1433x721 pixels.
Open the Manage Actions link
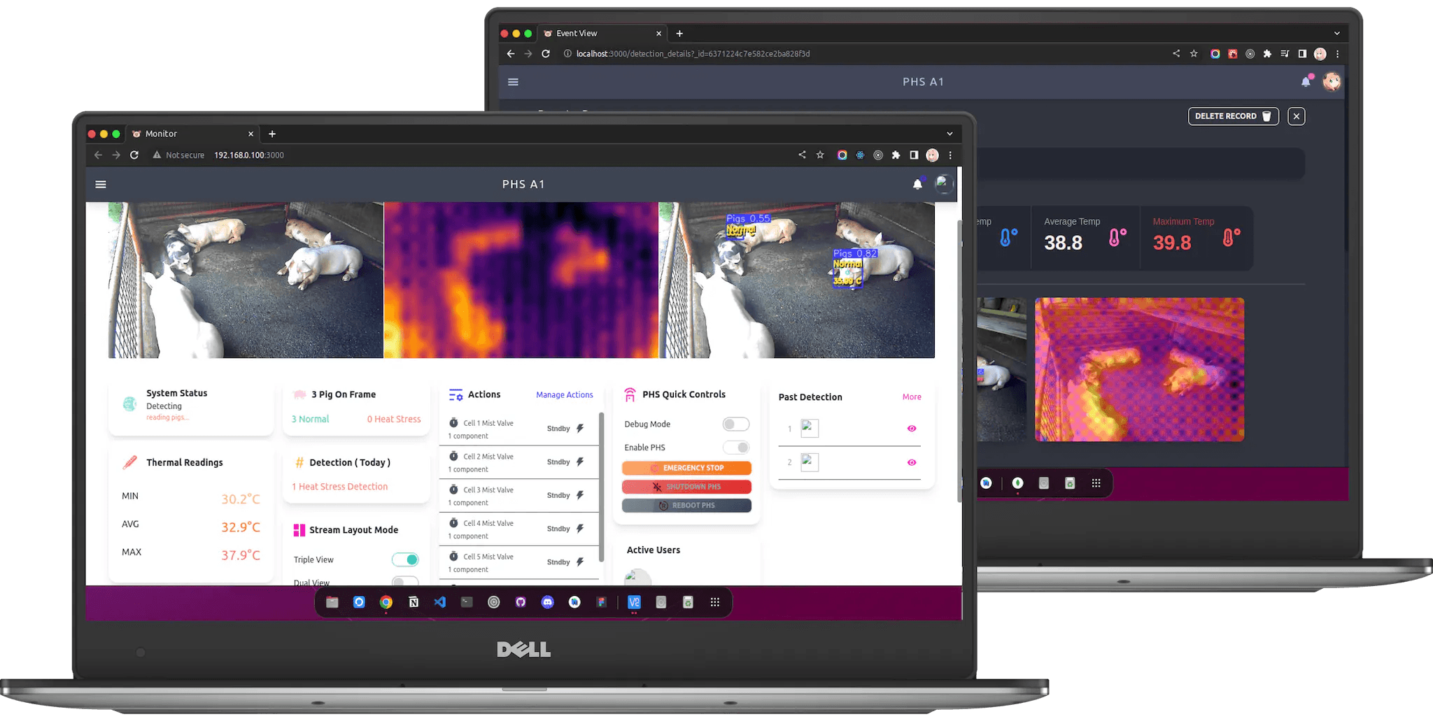coord(565,395)
